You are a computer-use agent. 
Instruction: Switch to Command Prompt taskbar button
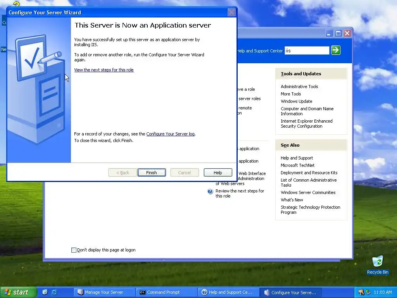166,292
